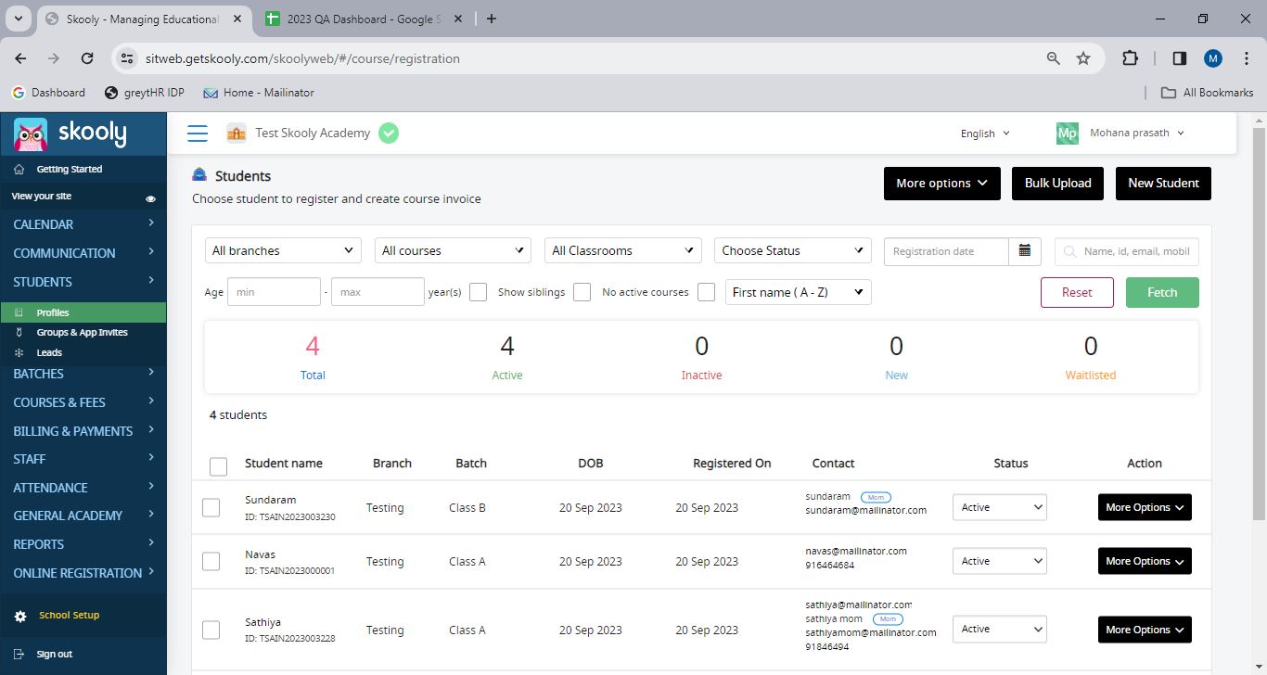
Task: Click the Bulk Upload button
Action: click(x=1057, y=184)
